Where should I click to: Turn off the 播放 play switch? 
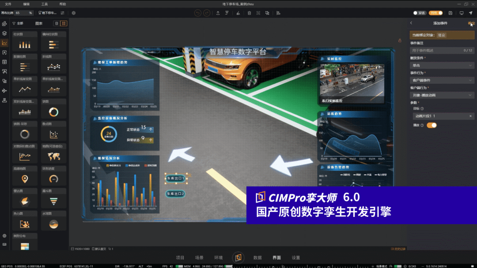432,125
